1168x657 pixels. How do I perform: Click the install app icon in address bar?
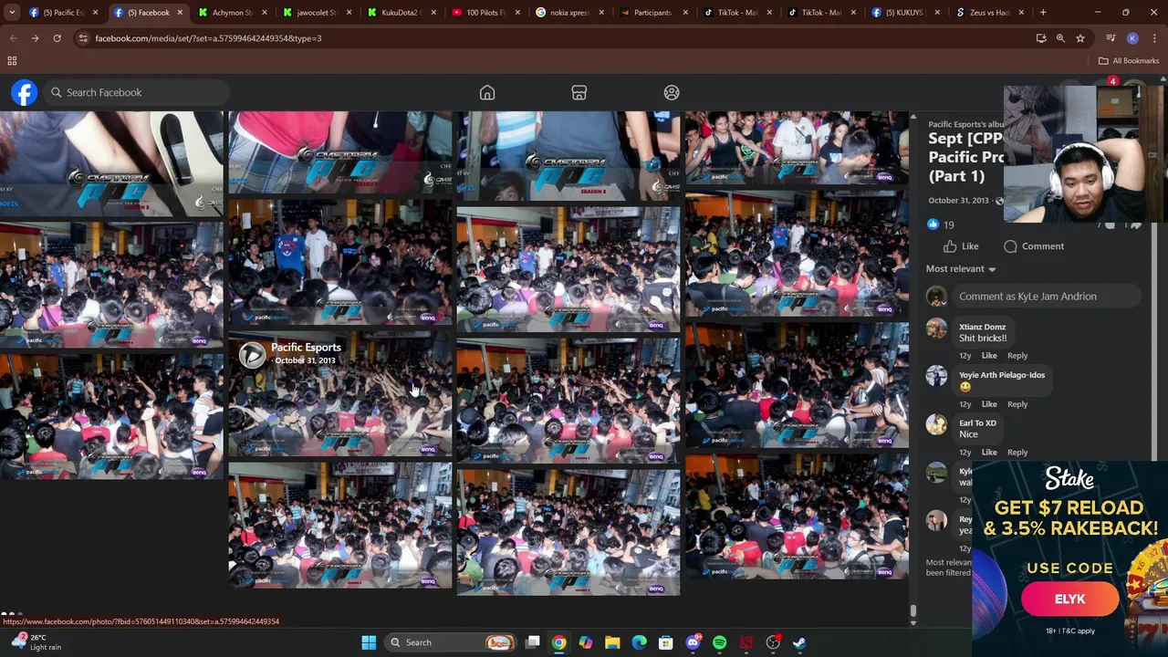(x=1041, y=38)
